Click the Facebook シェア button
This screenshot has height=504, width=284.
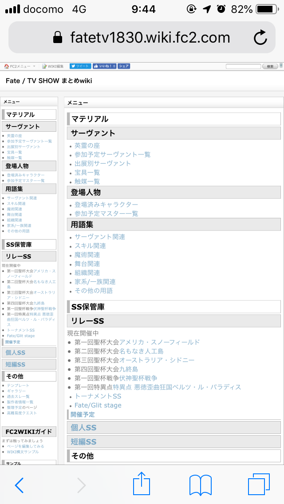pos(124,66)
